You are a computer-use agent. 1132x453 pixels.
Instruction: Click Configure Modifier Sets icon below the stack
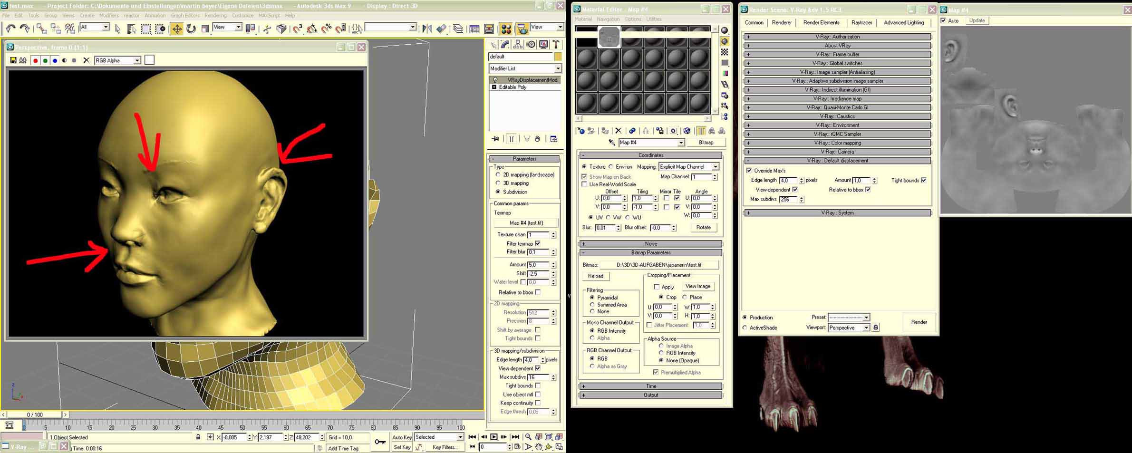click(554, 139)
